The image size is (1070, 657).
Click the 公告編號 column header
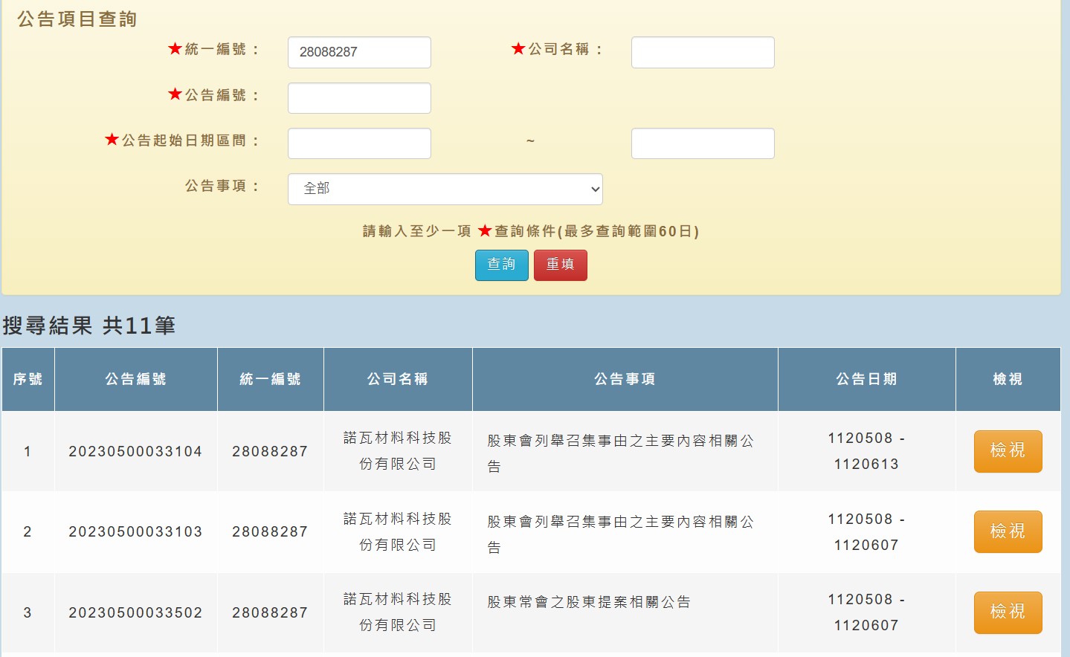pos(135,379)
